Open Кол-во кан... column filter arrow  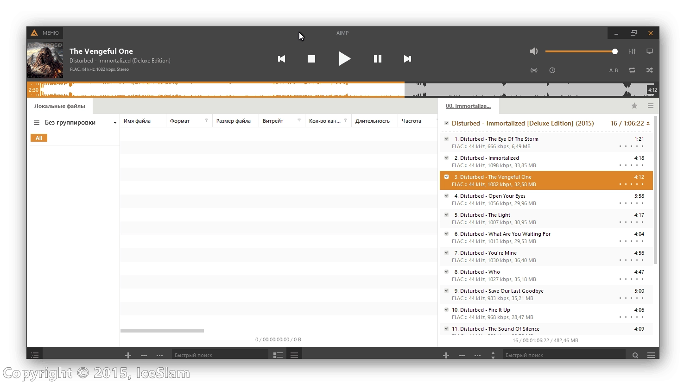pos(345,120)
